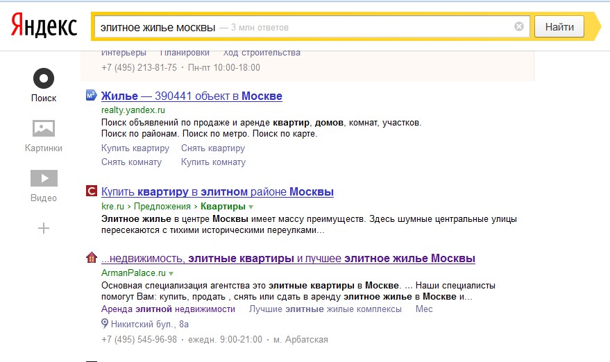Open the realty.yandex.ru green URL
610x362 pixels.
point(133,110)
